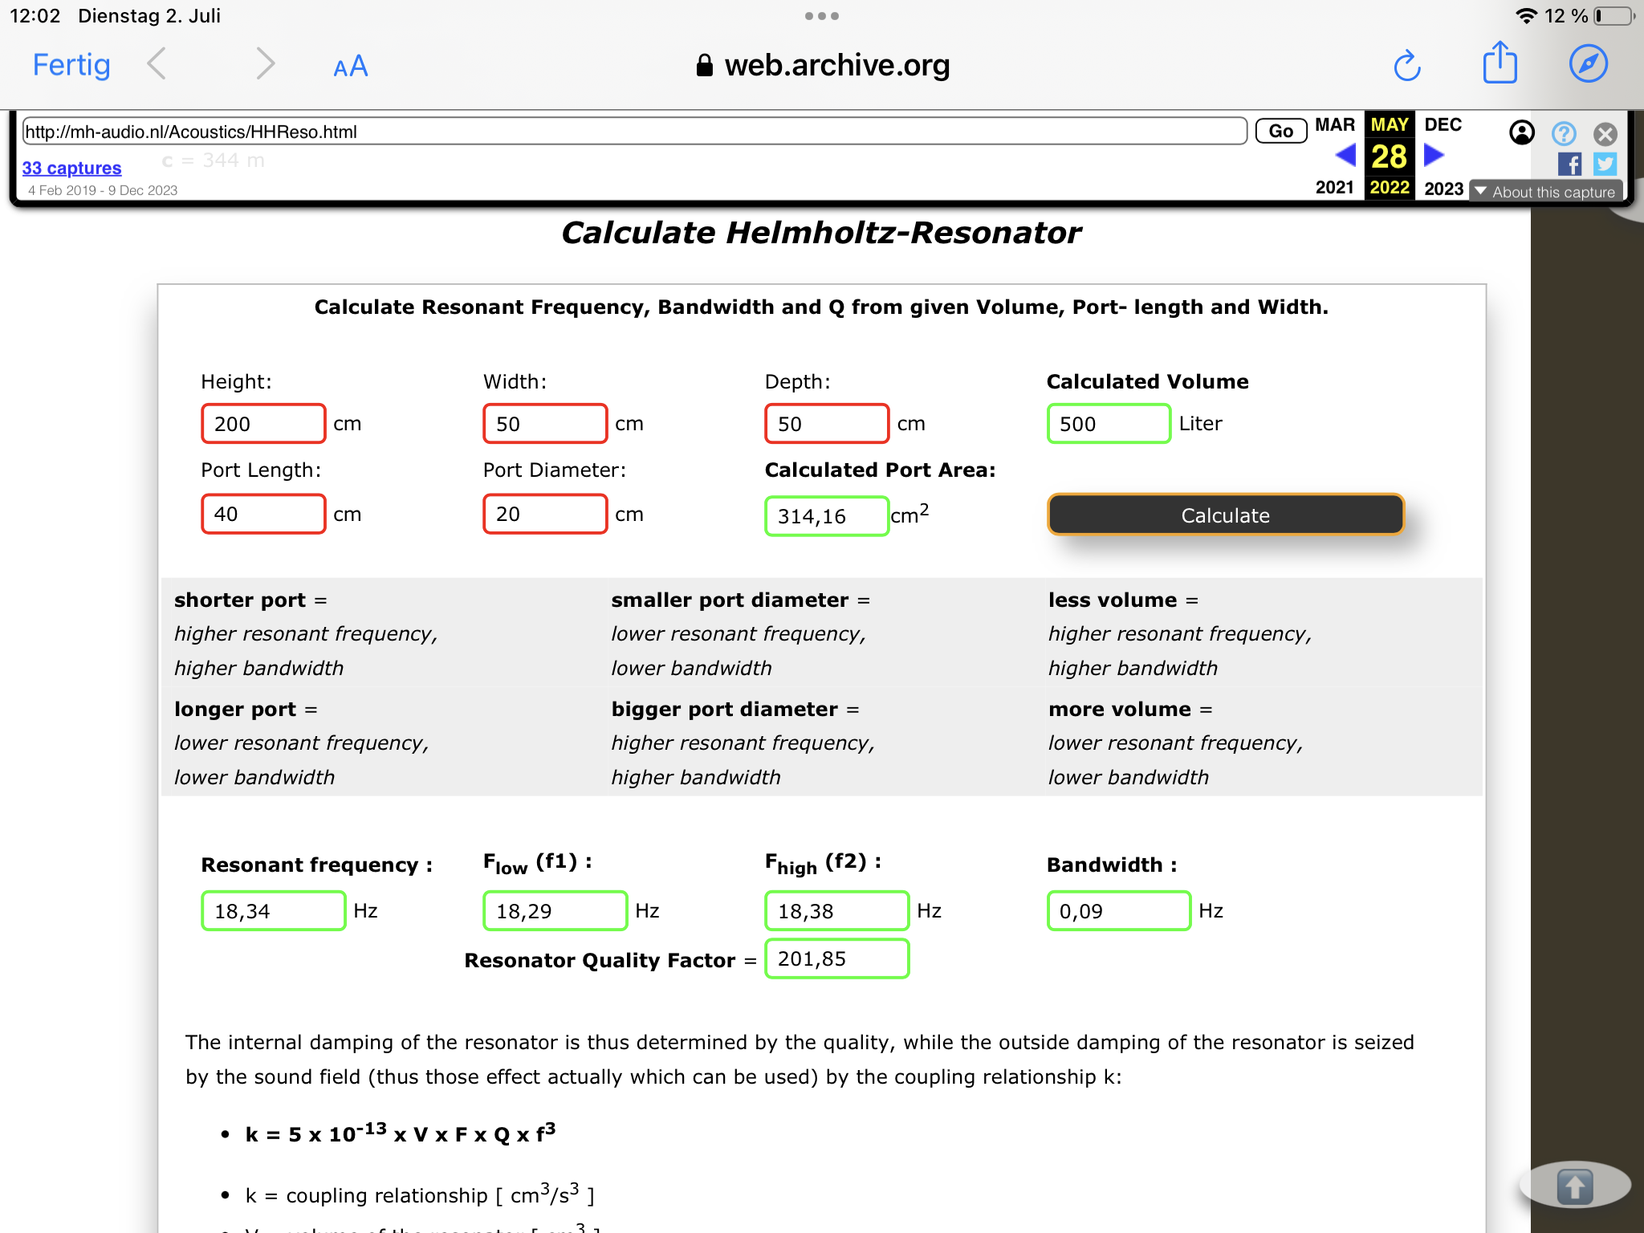Tap Fertig to close the browser view
The height and width of the screenshot is (1233, 1644).
(71, 65)
